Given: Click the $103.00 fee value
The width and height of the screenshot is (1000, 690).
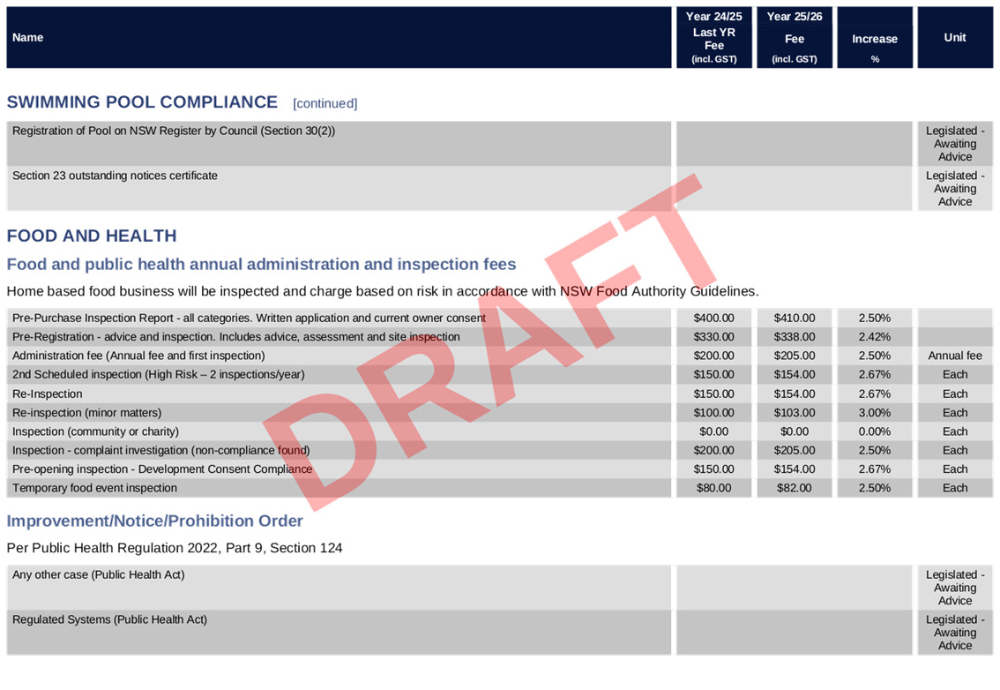Looking at the screenshot, I should click(x=794, y=412).
